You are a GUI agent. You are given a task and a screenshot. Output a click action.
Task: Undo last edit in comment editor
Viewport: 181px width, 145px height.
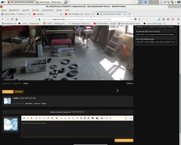[x=107, y=118]
